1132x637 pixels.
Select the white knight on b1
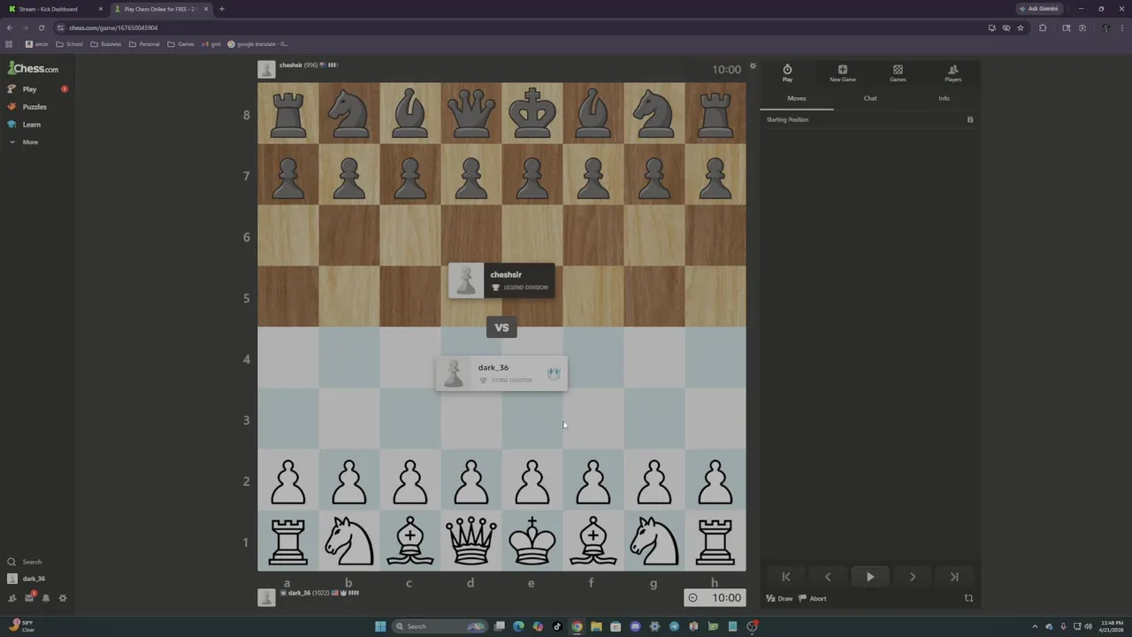pyautogui.click(x=349, y=542)
